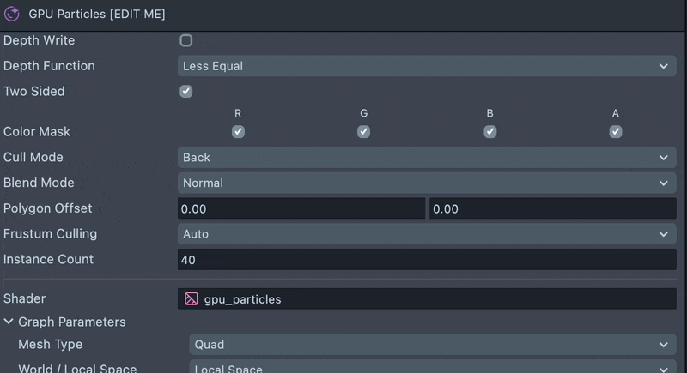Open the Cull Mode dropdown
The width and height of the screenshot is (687, 373).
click(x=427, y=158)
